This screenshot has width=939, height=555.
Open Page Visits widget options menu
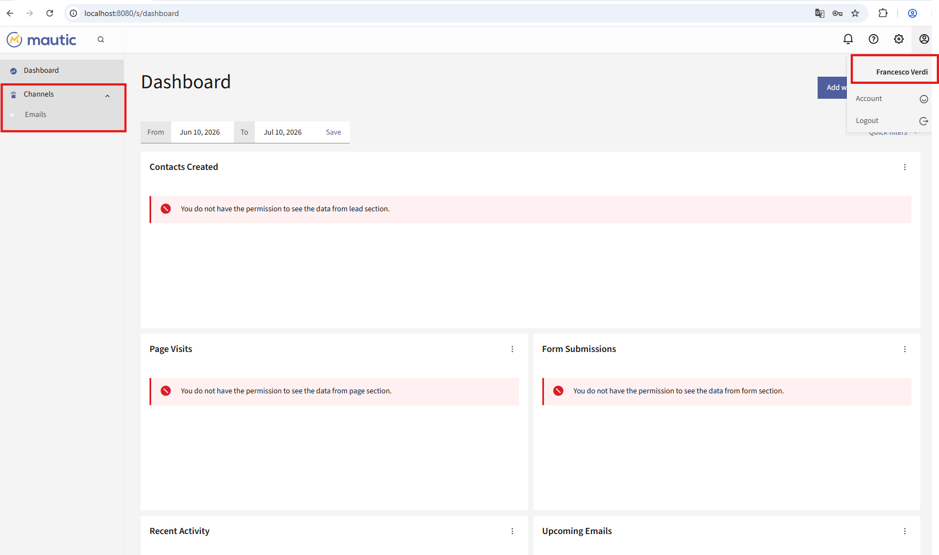[512, 349]
